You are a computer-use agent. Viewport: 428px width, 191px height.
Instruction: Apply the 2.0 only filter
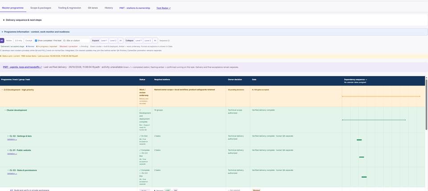[18, 41]
